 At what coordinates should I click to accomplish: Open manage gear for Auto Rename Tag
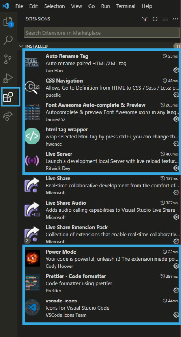coord(176,70)
